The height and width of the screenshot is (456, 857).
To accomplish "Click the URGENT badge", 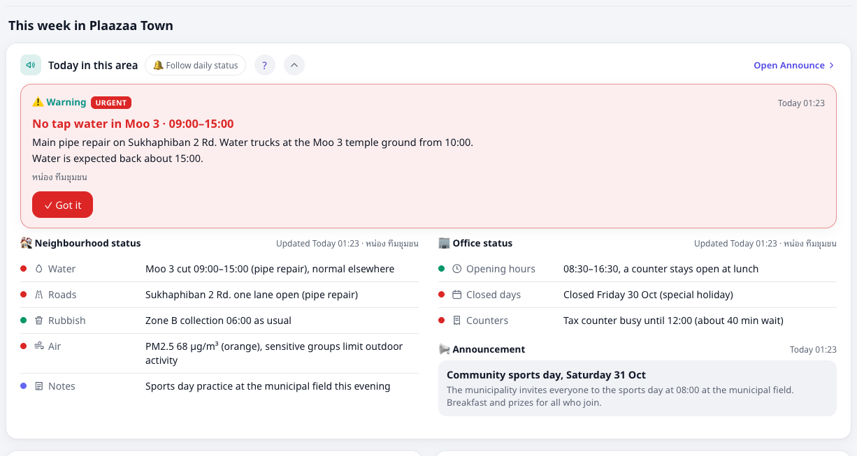I will coord(111,103).
